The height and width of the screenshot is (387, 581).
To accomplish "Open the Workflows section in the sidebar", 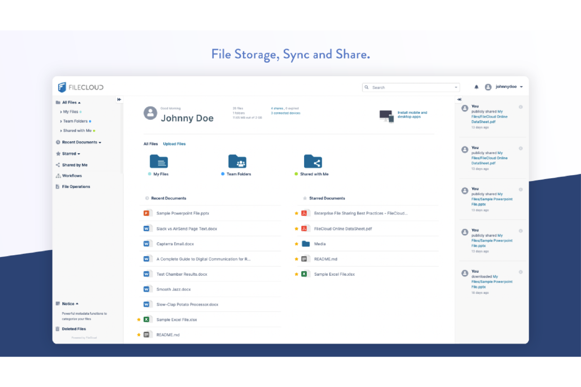I will (71, 175).
